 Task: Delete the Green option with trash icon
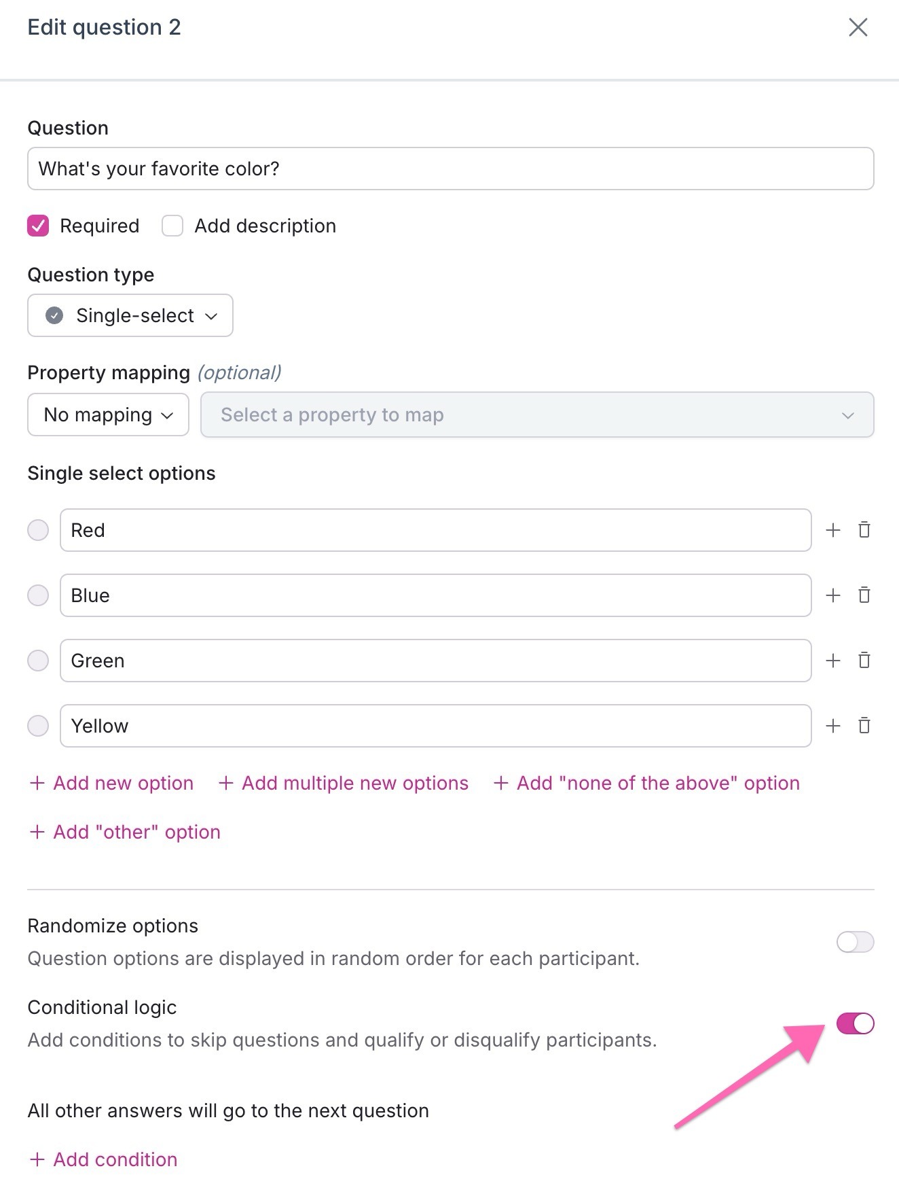pos(864,661)
